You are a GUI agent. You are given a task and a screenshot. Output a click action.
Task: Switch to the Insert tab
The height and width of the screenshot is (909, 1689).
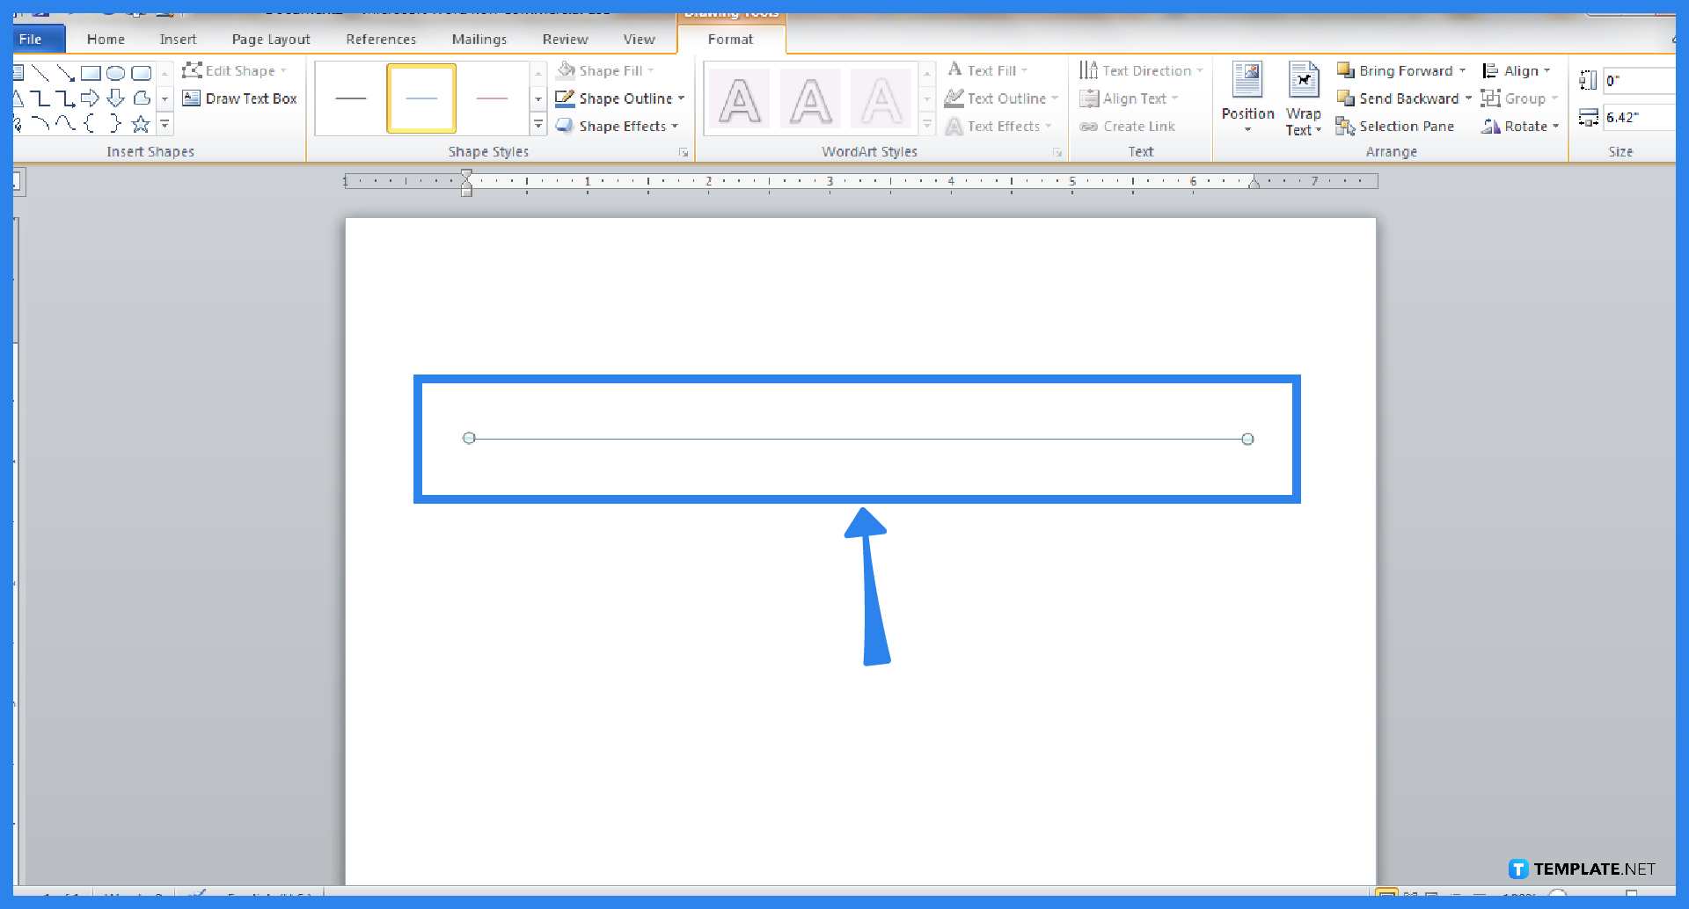[x=179, y=39]
